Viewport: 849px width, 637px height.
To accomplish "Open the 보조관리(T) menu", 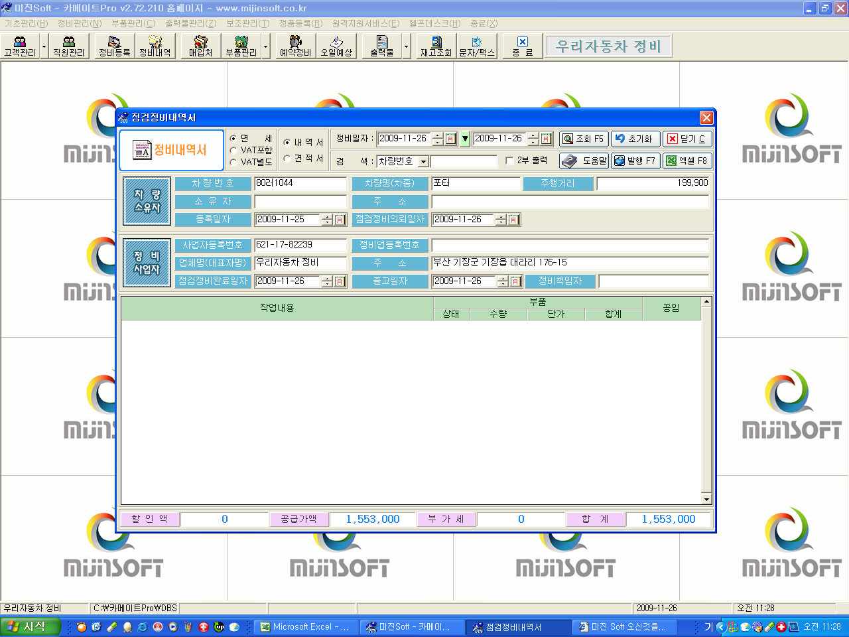I will 247,23.
